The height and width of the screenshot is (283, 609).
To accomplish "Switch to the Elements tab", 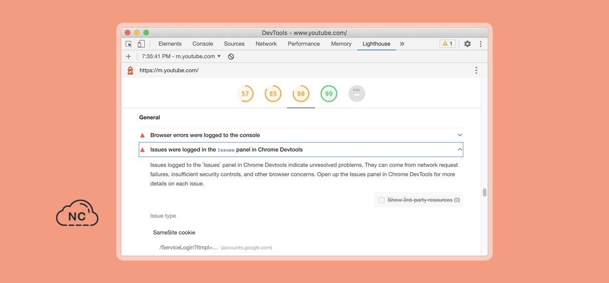I will [x=170, y=44].
